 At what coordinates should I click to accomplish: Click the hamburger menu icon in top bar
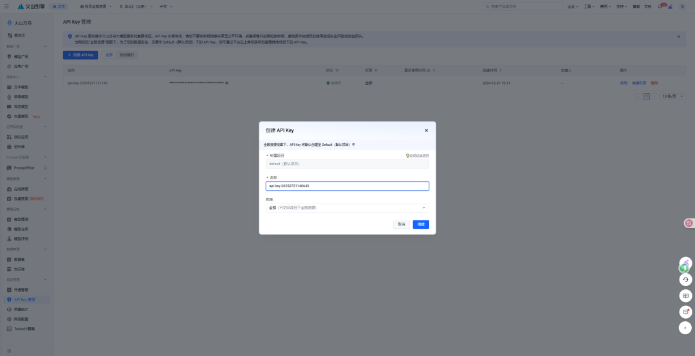point(6,6)
